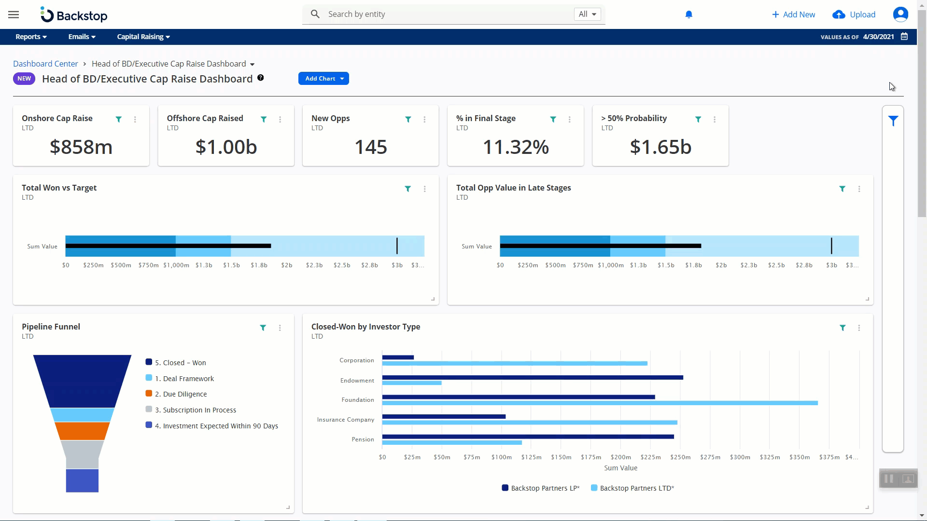Toggle Backstop Partners LTD legend series
Viewport: 927px width, 521px height.
tap(632, 488)
